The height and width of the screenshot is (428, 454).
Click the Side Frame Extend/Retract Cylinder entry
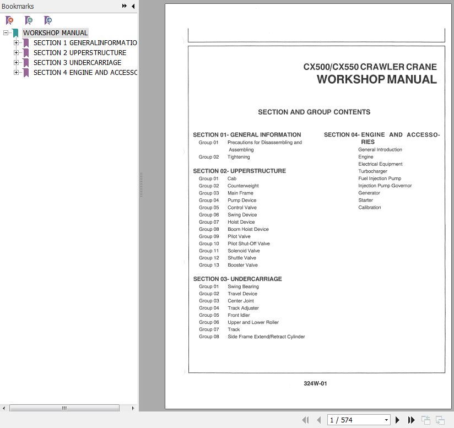pos(266,337)
